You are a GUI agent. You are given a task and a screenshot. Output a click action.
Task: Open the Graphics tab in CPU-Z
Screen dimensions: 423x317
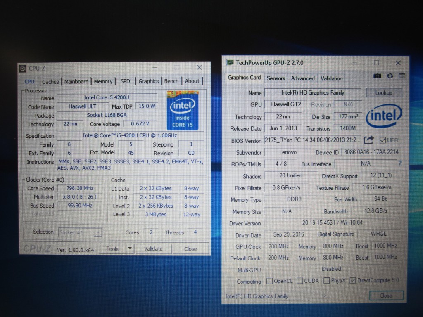click(x=148, y=81)
